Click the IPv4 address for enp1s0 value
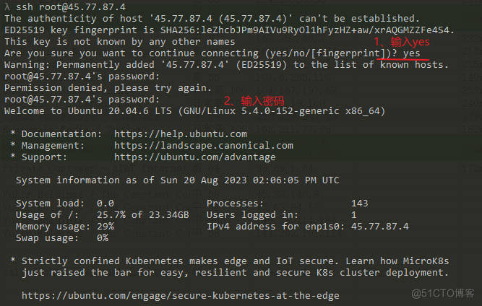 click(379, 227)
